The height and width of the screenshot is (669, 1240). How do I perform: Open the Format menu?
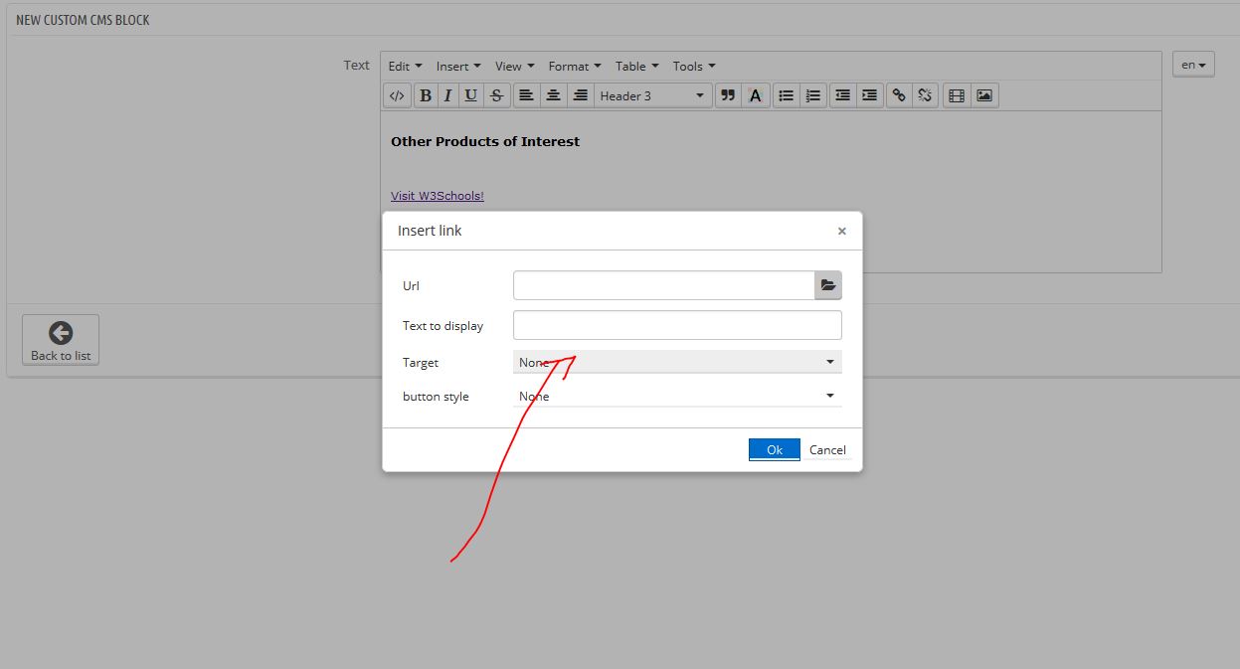tap(575, 66)
